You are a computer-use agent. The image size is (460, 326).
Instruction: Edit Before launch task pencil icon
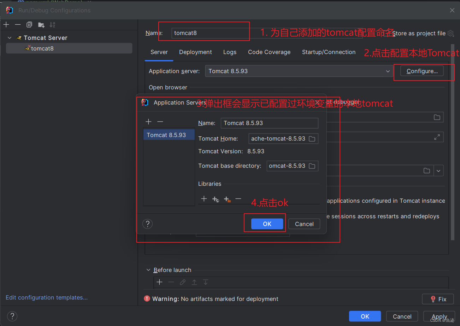tap(183, 282)
